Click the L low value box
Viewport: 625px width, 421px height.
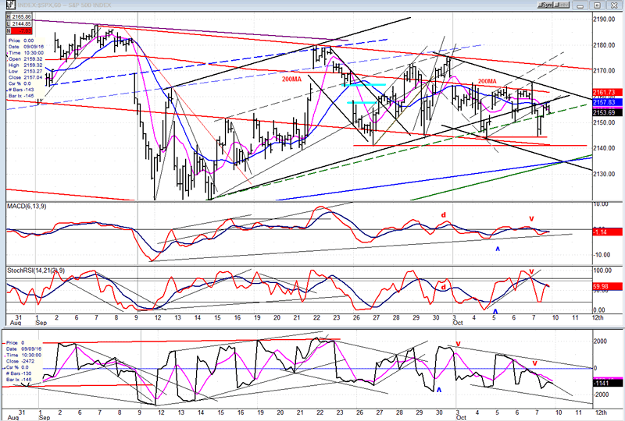23,23
